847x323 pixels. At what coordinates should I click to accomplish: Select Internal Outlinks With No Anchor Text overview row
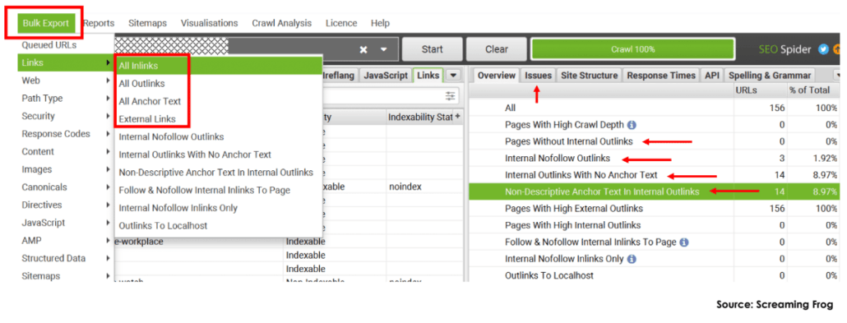pos(655,175)
